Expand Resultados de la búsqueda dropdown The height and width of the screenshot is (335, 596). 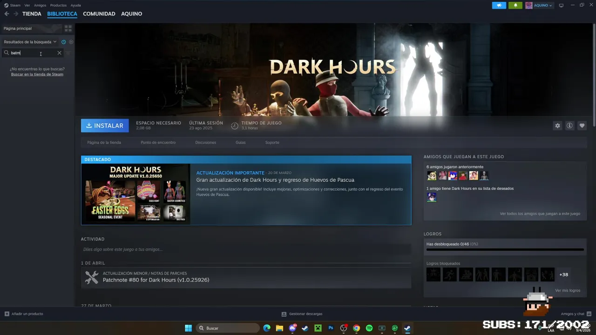[x=30, y=42]
